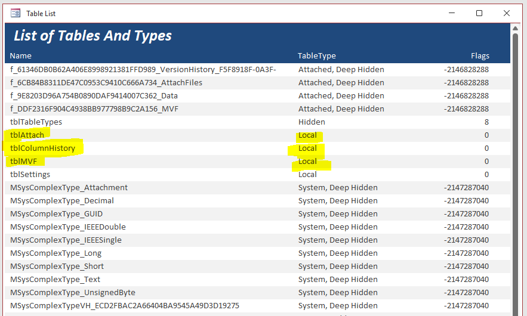Click the Flags column header
Image resolution: width=527 pixels, height=316 pixels.
(480, 55)
